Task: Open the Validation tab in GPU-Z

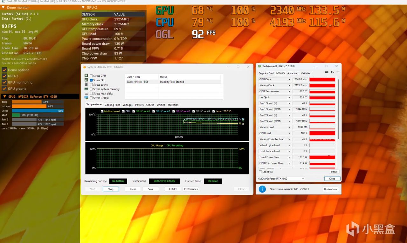Action: [306, 73]
